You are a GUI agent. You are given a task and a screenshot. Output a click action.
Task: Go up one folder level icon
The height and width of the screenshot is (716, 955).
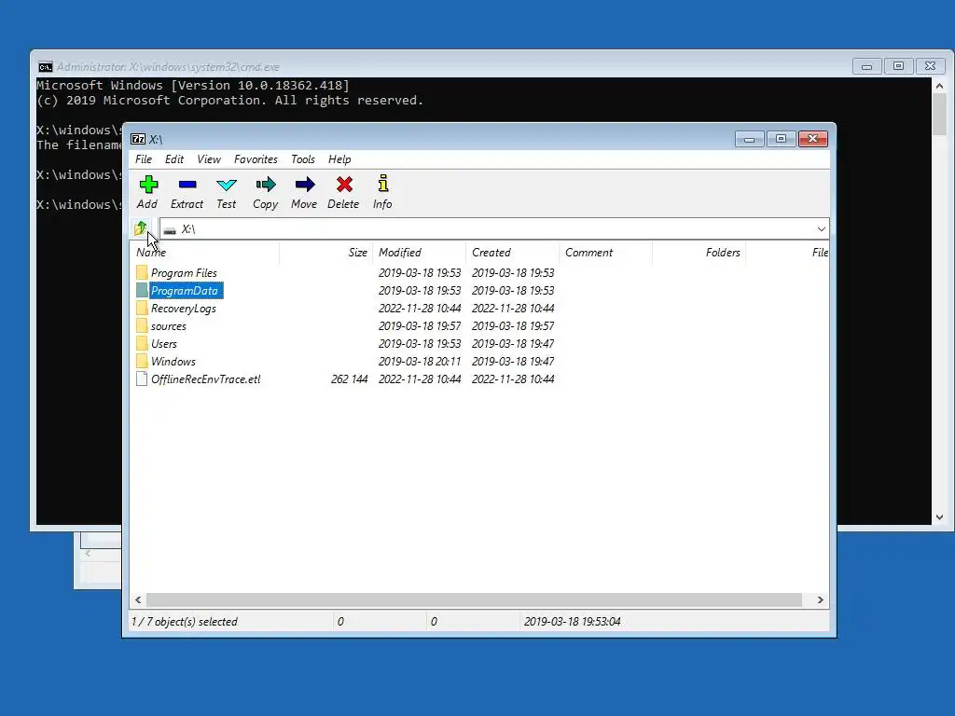141,228
